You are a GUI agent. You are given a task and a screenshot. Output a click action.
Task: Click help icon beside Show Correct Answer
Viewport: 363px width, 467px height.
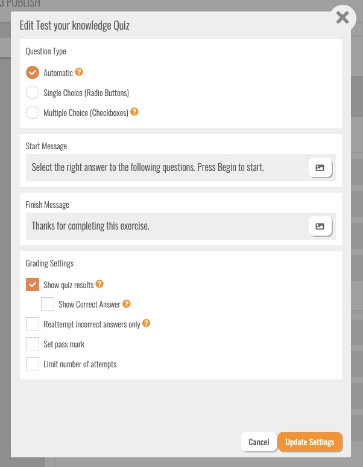point(127,304)
